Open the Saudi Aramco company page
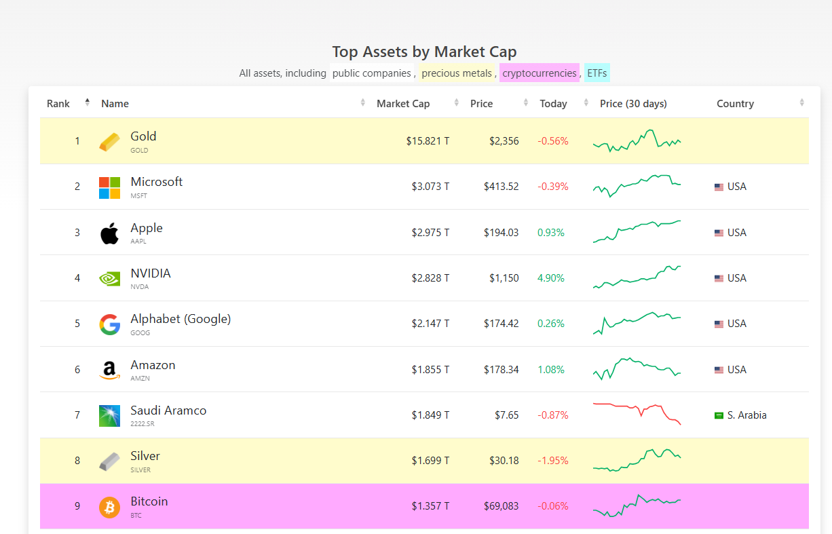832x534 pixels. click(x=168, y=411)
